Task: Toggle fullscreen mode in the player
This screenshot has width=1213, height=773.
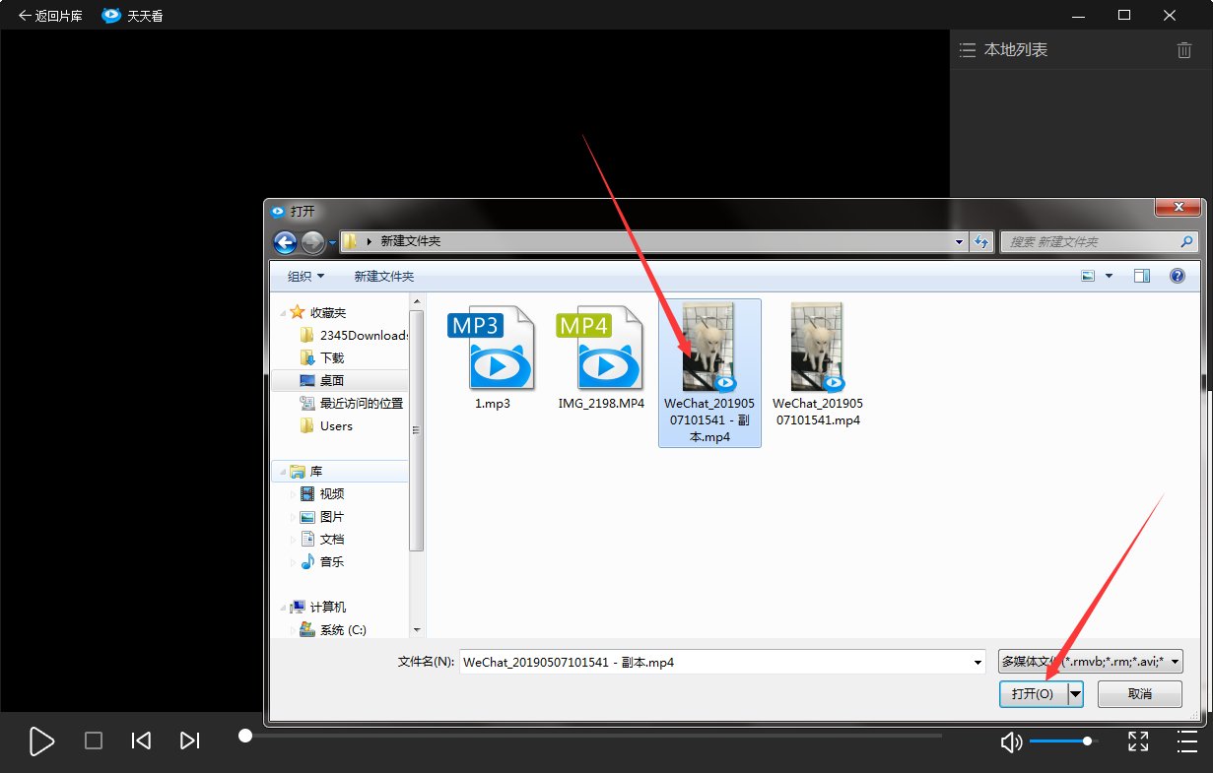Action: [1138, 741]
